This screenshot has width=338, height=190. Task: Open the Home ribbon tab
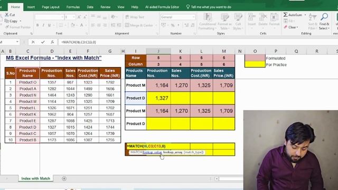coord(15,7)
